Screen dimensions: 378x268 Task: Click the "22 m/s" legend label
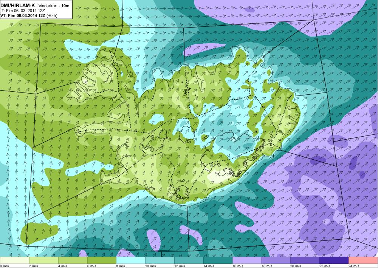pos(325,266)
